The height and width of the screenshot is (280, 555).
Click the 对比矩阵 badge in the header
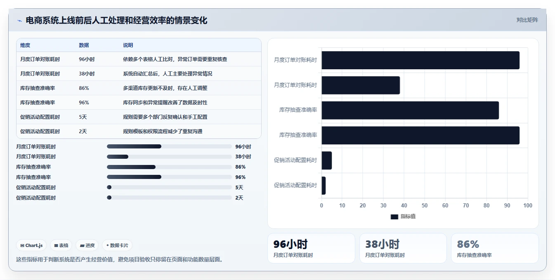527,20
